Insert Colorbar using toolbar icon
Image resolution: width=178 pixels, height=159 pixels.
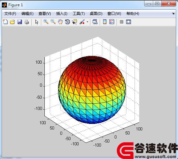pos(105,22)
